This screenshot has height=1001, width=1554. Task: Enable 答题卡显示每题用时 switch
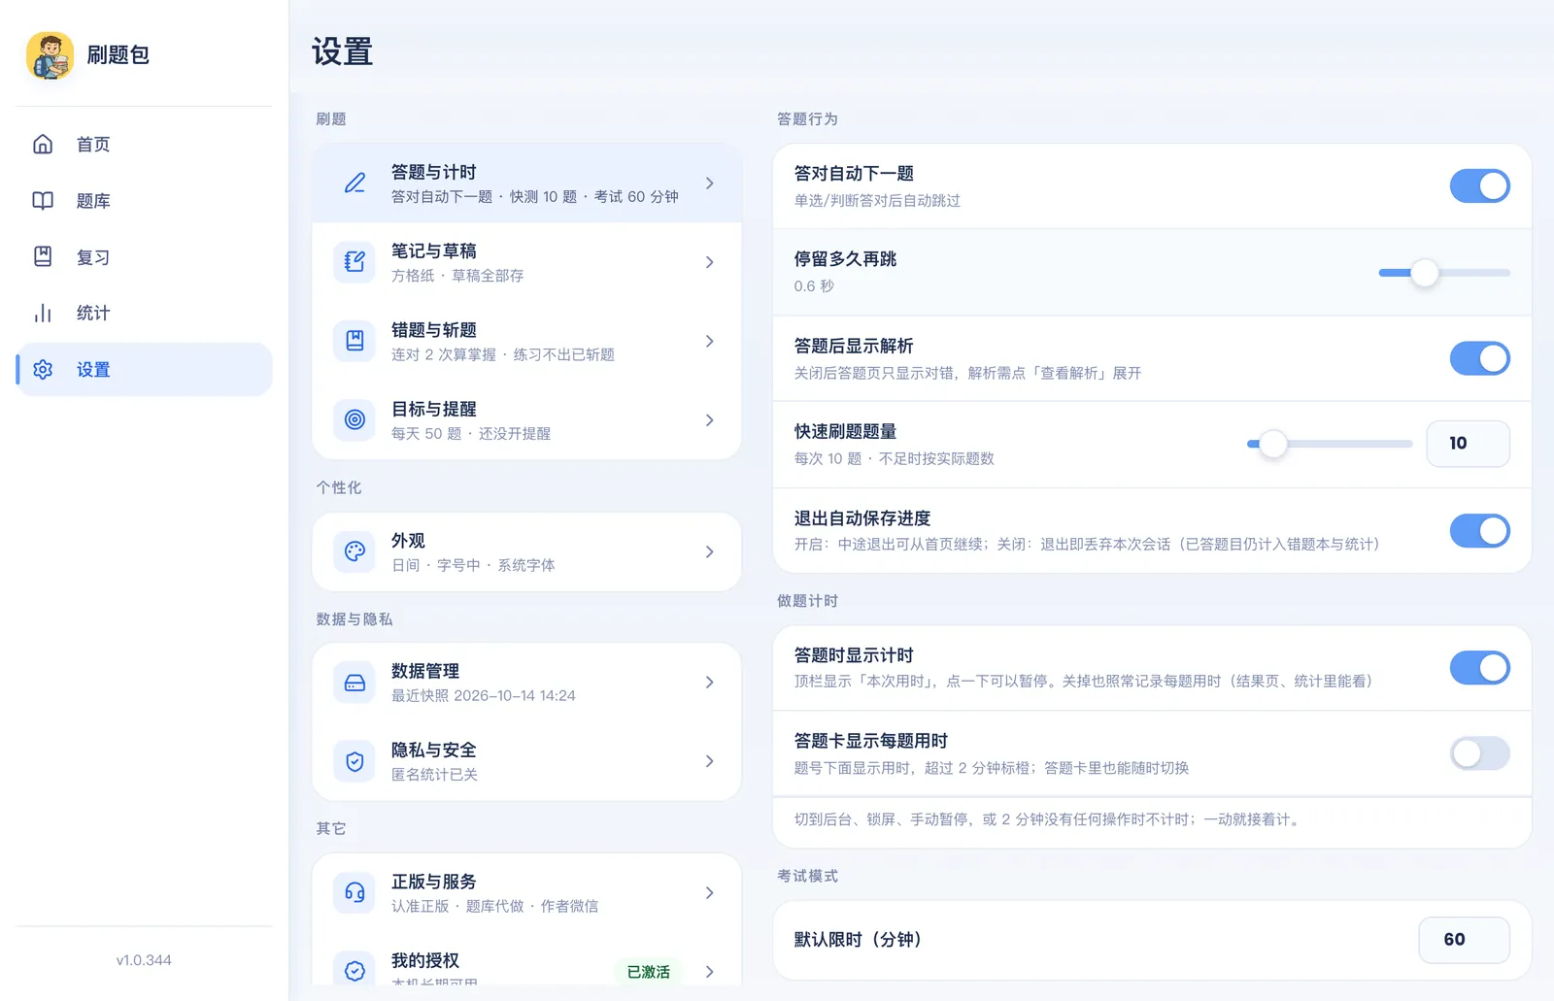coord(1479,753)
